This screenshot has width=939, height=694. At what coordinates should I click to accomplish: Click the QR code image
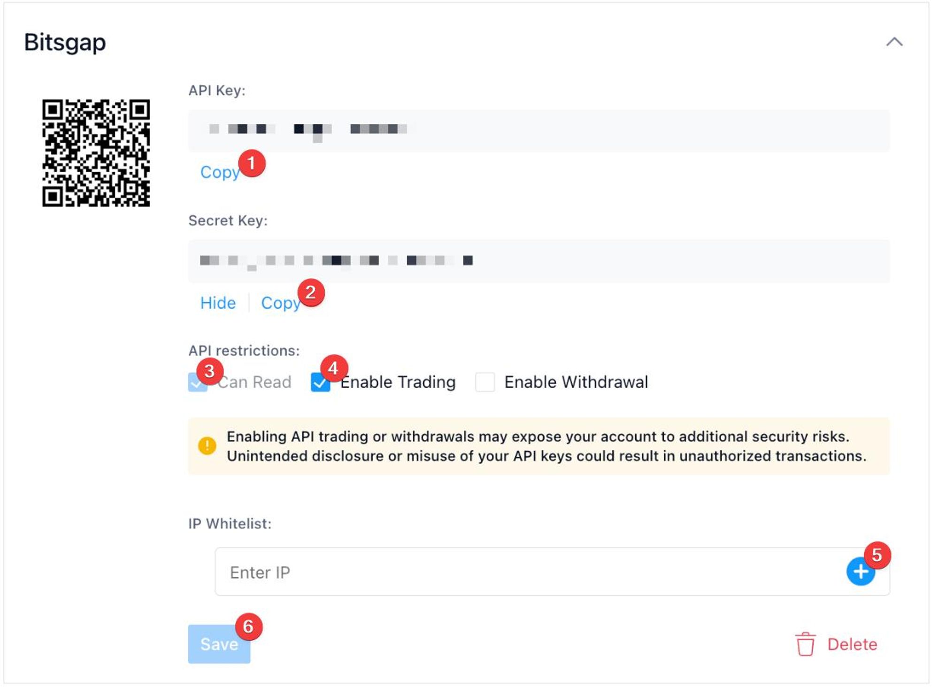click(96, 153)
